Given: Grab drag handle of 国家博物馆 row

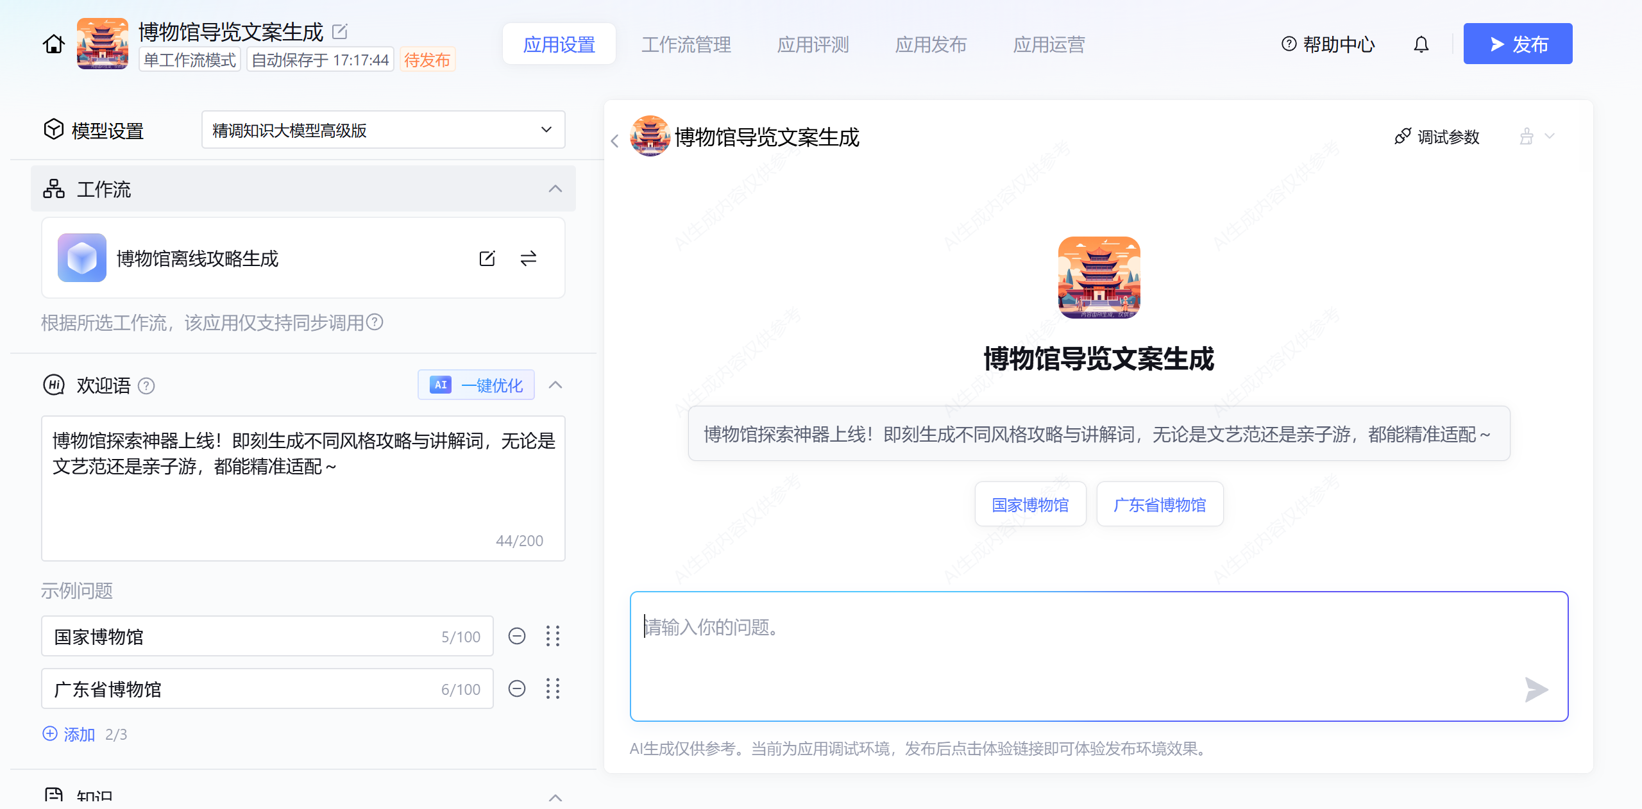Looking at the screenshot, I should click(x=553, y=636).
